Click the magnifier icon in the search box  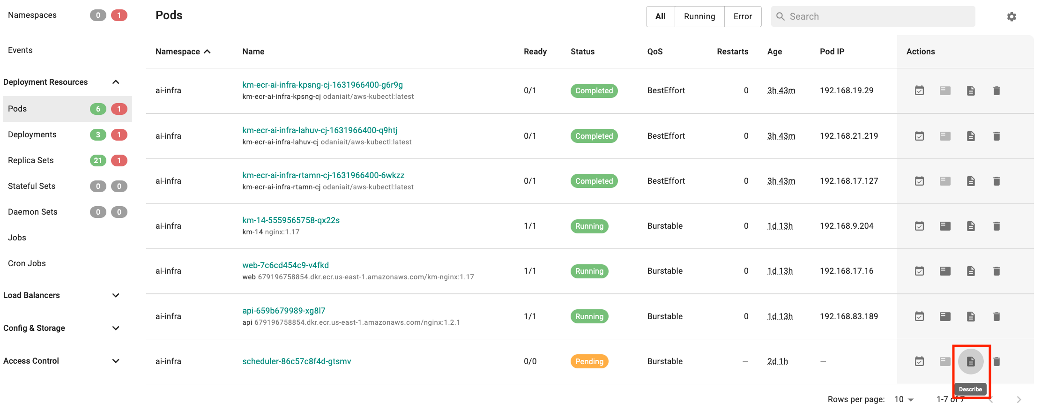[781, 16]
